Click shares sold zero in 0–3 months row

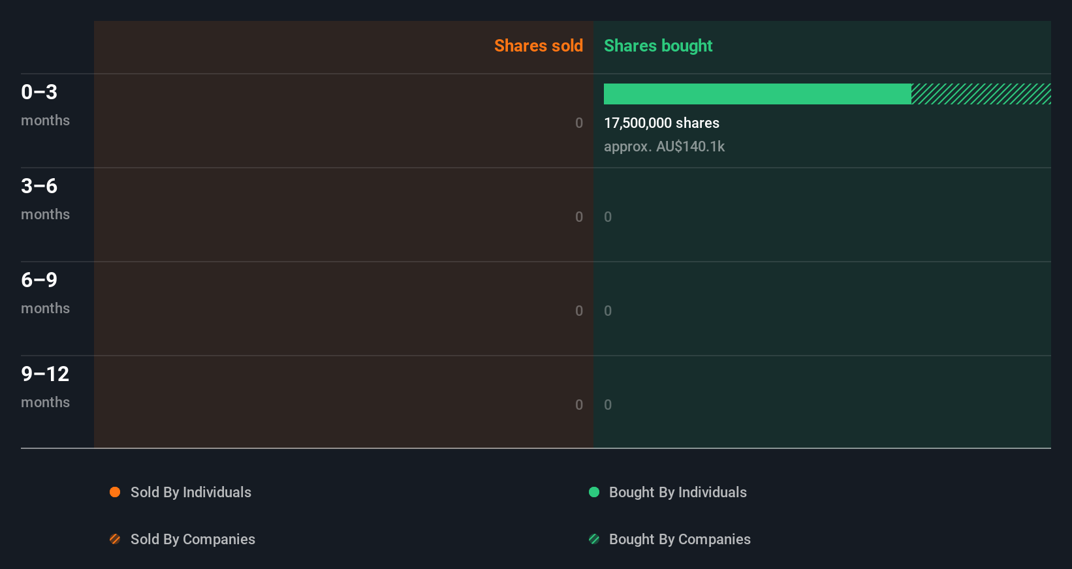pyautogui.click(x=579, y=123)
